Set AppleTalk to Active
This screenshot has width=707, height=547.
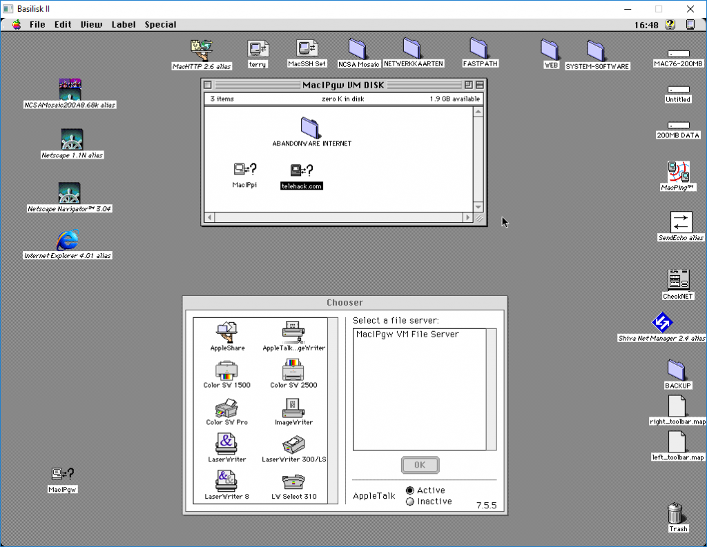coord(410,490)
